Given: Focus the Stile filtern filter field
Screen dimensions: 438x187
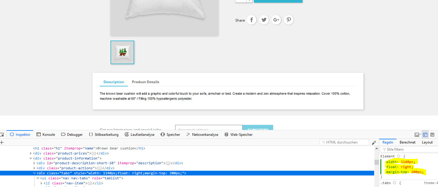Looking at the screenshot, I should [409, 149].
